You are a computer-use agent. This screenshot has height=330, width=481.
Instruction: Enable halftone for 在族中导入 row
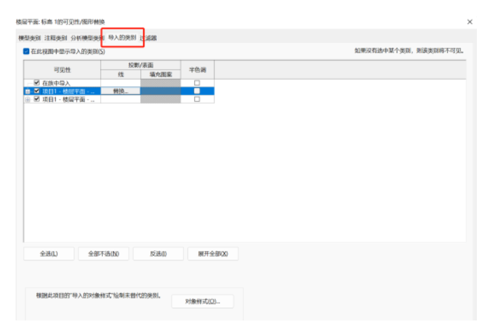click(x=197, y=83)
